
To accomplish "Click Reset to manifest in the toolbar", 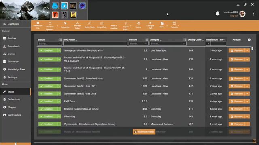I will coord(114,25).
